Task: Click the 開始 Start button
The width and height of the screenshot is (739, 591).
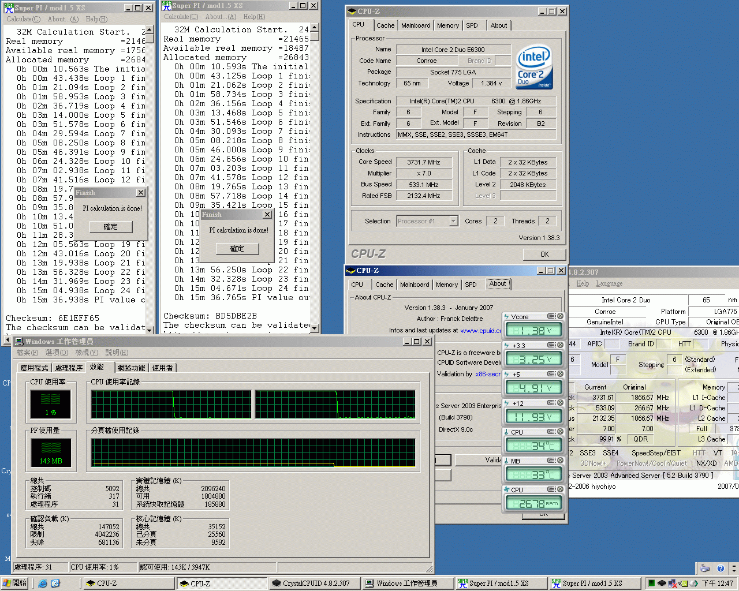Action: tap(15, 583)
